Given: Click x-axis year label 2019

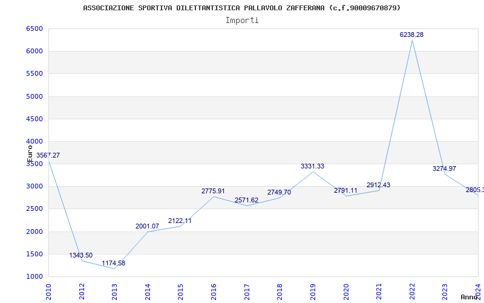Looking at the screenshot, I should [313, 291].
